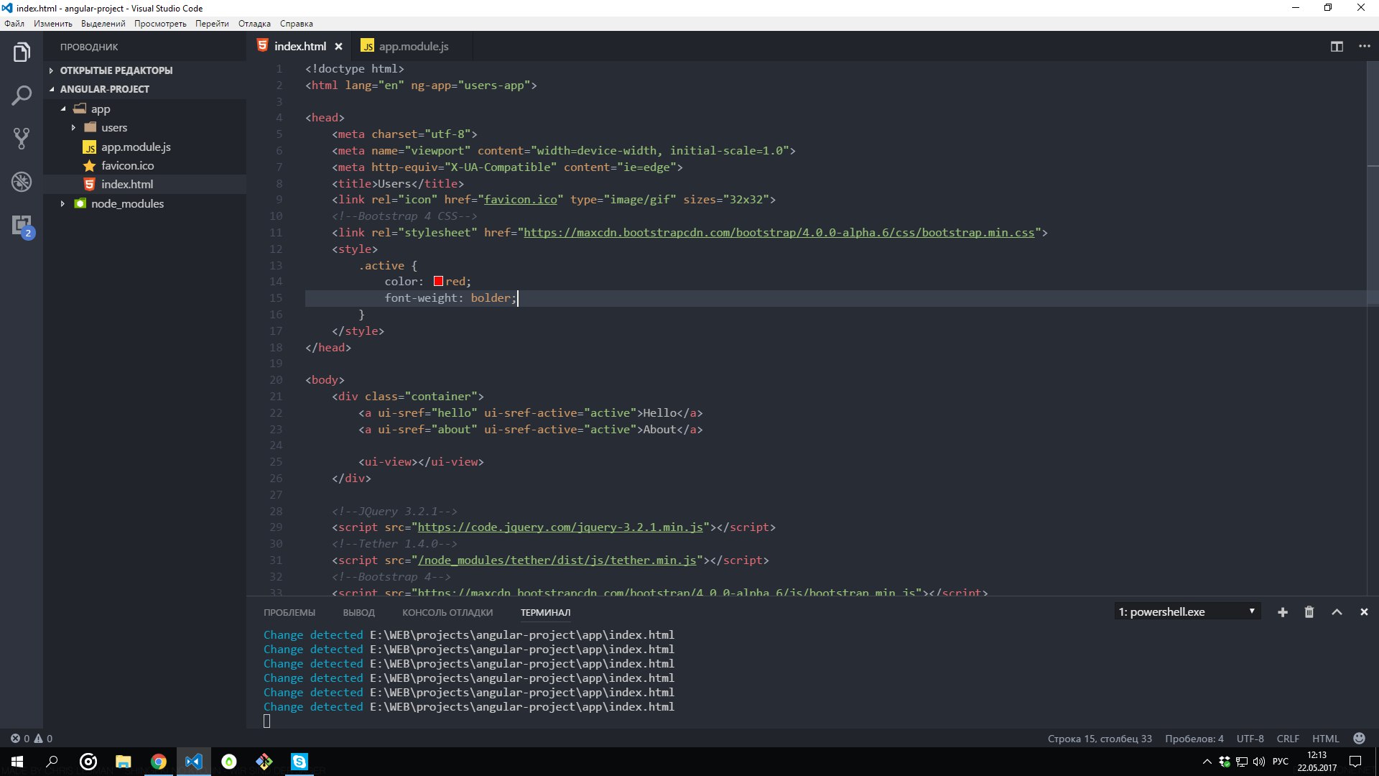Image resolution: width=1379 pixels, height=776 pixels.
Task: Click the feedback smiley in status bar
Action: (x=1359, y=739)
